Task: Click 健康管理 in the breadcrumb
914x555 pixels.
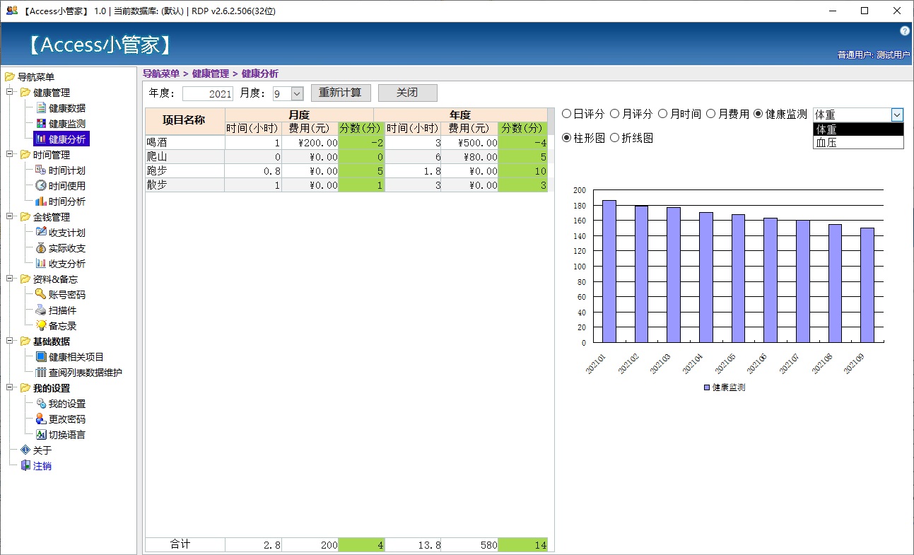Action: [x=211, y=74]
